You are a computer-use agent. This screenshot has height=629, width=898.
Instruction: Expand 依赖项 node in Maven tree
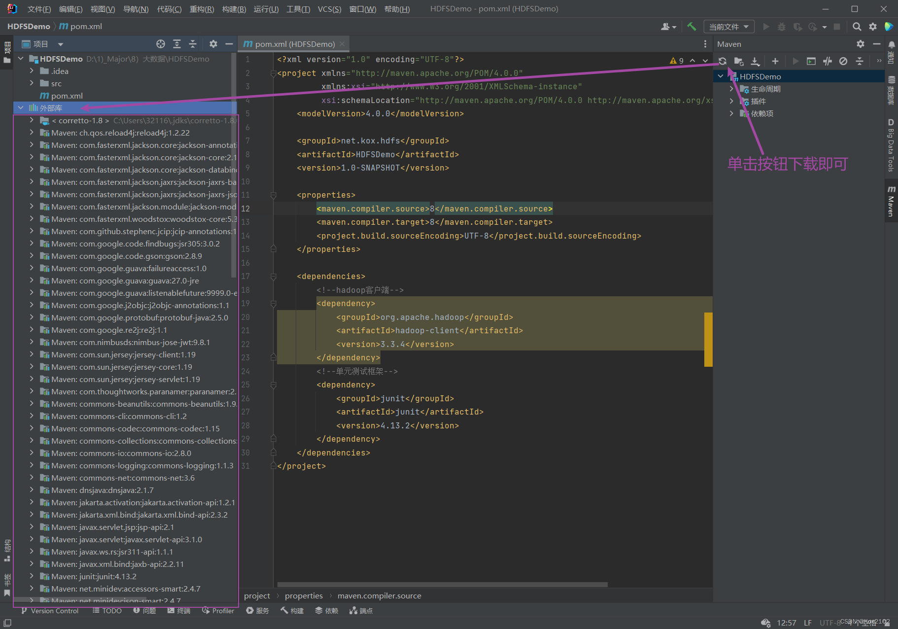[731, 113]
